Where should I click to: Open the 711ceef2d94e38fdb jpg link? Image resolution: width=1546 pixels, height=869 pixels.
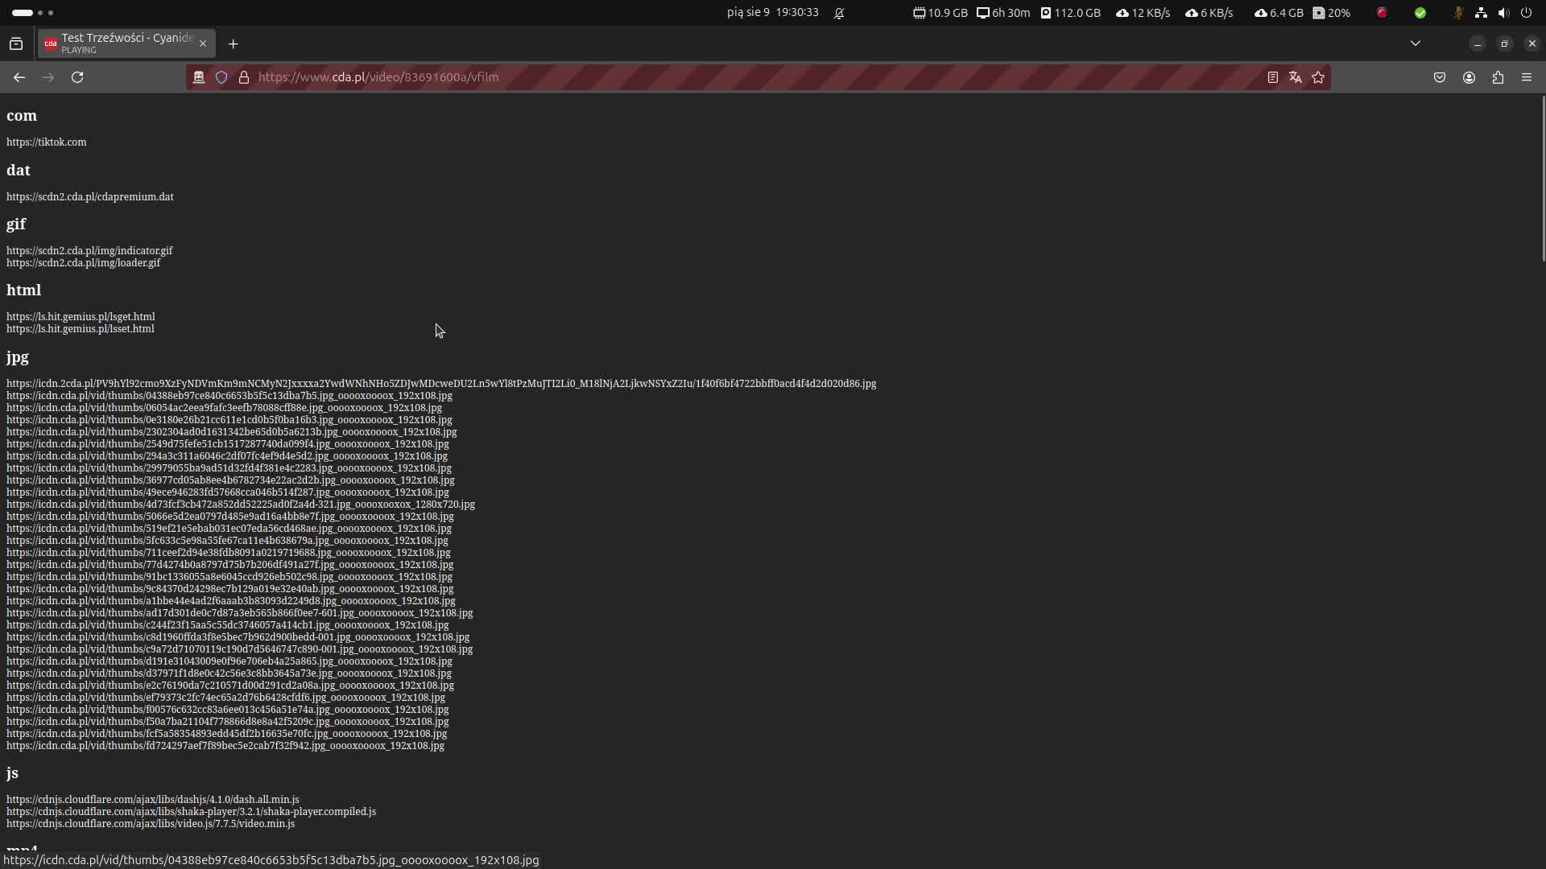pos(229,553)
